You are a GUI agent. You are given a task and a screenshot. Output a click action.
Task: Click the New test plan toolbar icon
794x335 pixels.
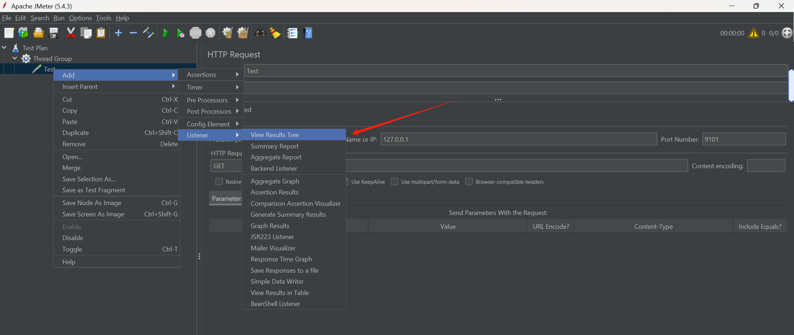[9, 33]
